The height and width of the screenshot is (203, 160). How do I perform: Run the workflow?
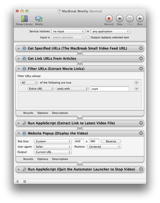point(140,20)
